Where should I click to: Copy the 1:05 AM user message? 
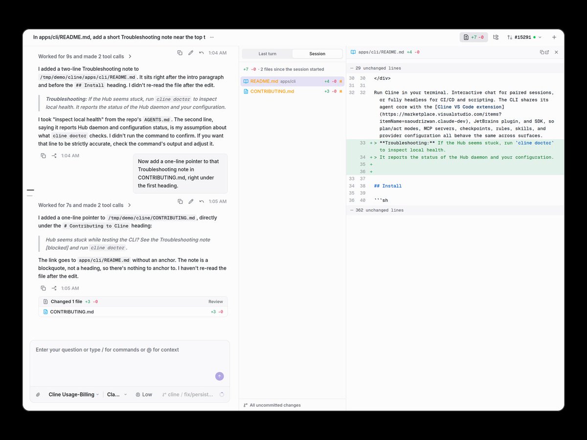tap(180, 201)
